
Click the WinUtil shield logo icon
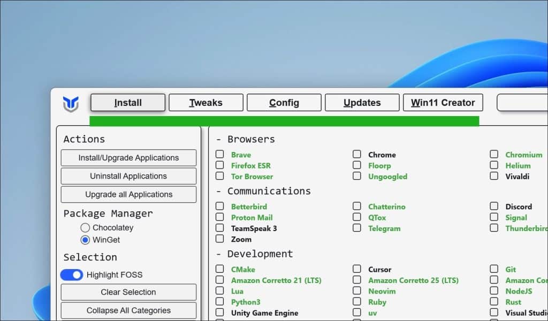click(71, 104)
